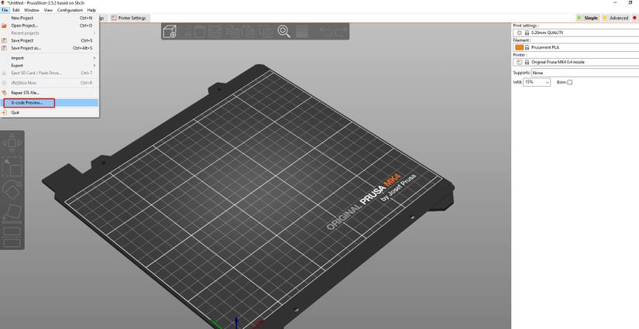The height and width of the screenshot is (329, 639).
Task: Open the Configuration menu
Action: tap(70, 10)
